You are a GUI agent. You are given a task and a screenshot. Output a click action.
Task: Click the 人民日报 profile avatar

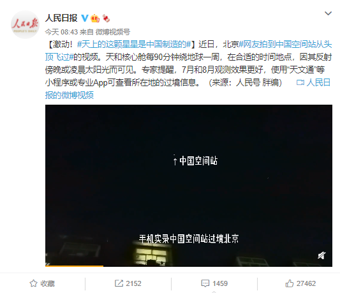tap(25, 24)
